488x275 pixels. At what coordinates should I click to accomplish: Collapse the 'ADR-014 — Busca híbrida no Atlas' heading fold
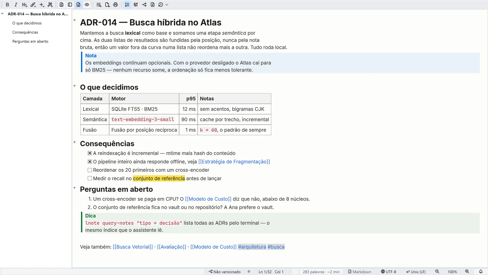(74, 20)
